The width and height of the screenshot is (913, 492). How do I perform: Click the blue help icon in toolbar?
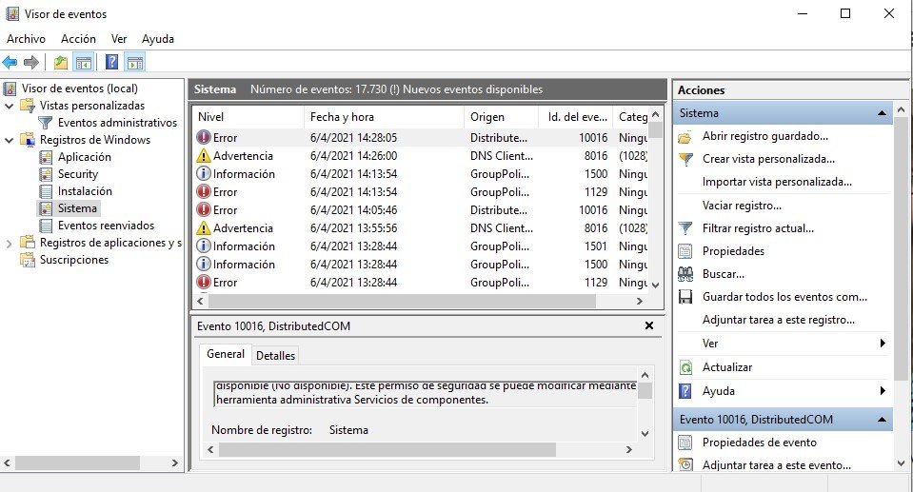click(111, 63)
